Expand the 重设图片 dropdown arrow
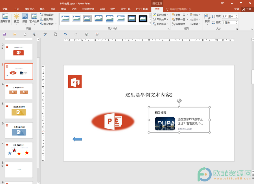 click(x=56, y=24)
